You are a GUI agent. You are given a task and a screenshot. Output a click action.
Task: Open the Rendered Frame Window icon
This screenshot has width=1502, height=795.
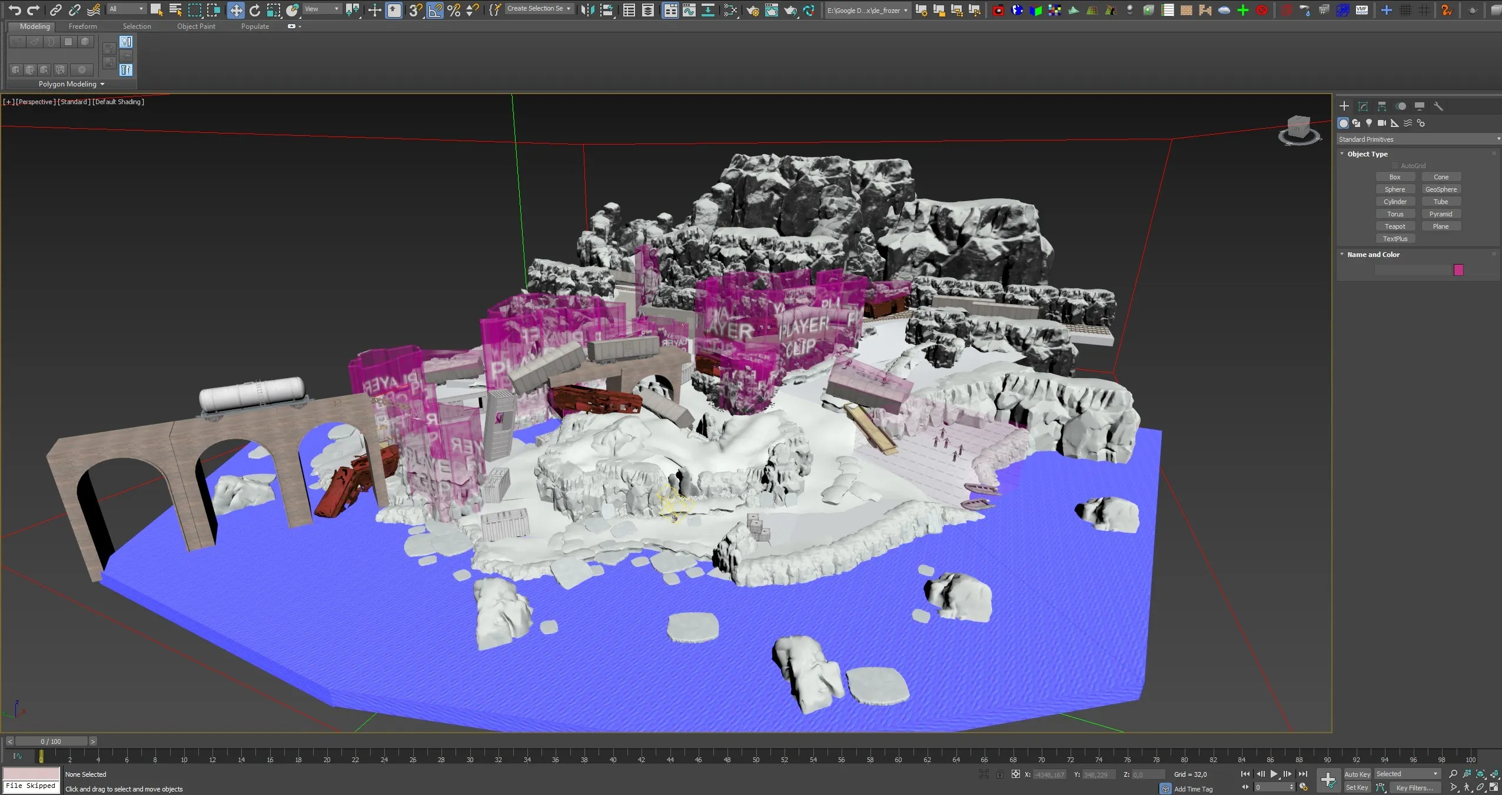[x=771, y=10]
